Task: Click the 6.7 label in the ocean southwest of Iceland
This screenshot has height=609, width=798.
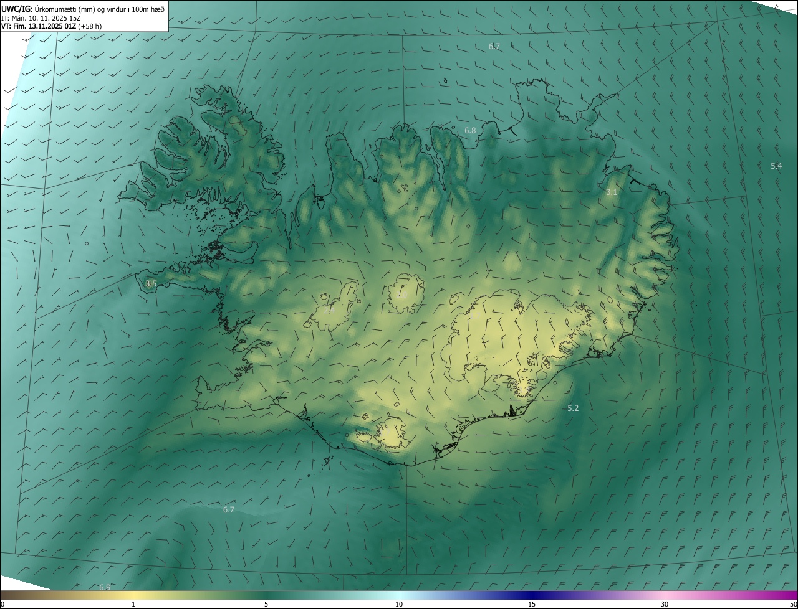Action: [229, 510]
